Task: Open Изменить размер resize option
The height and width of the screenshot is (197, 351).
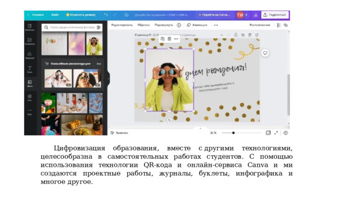Action: pos(81,15)
